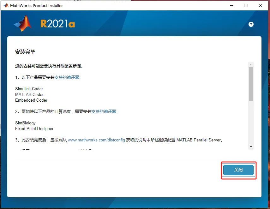Open the 支持的编译器 link under item 2
This screenshot has height=209, width=270.
pos(104,111)
